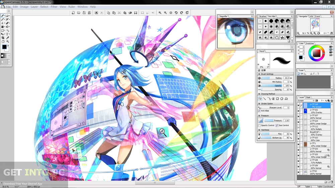
Task: Select the Eraser tool in the toolbox
Action: click(x=7, y=16)
